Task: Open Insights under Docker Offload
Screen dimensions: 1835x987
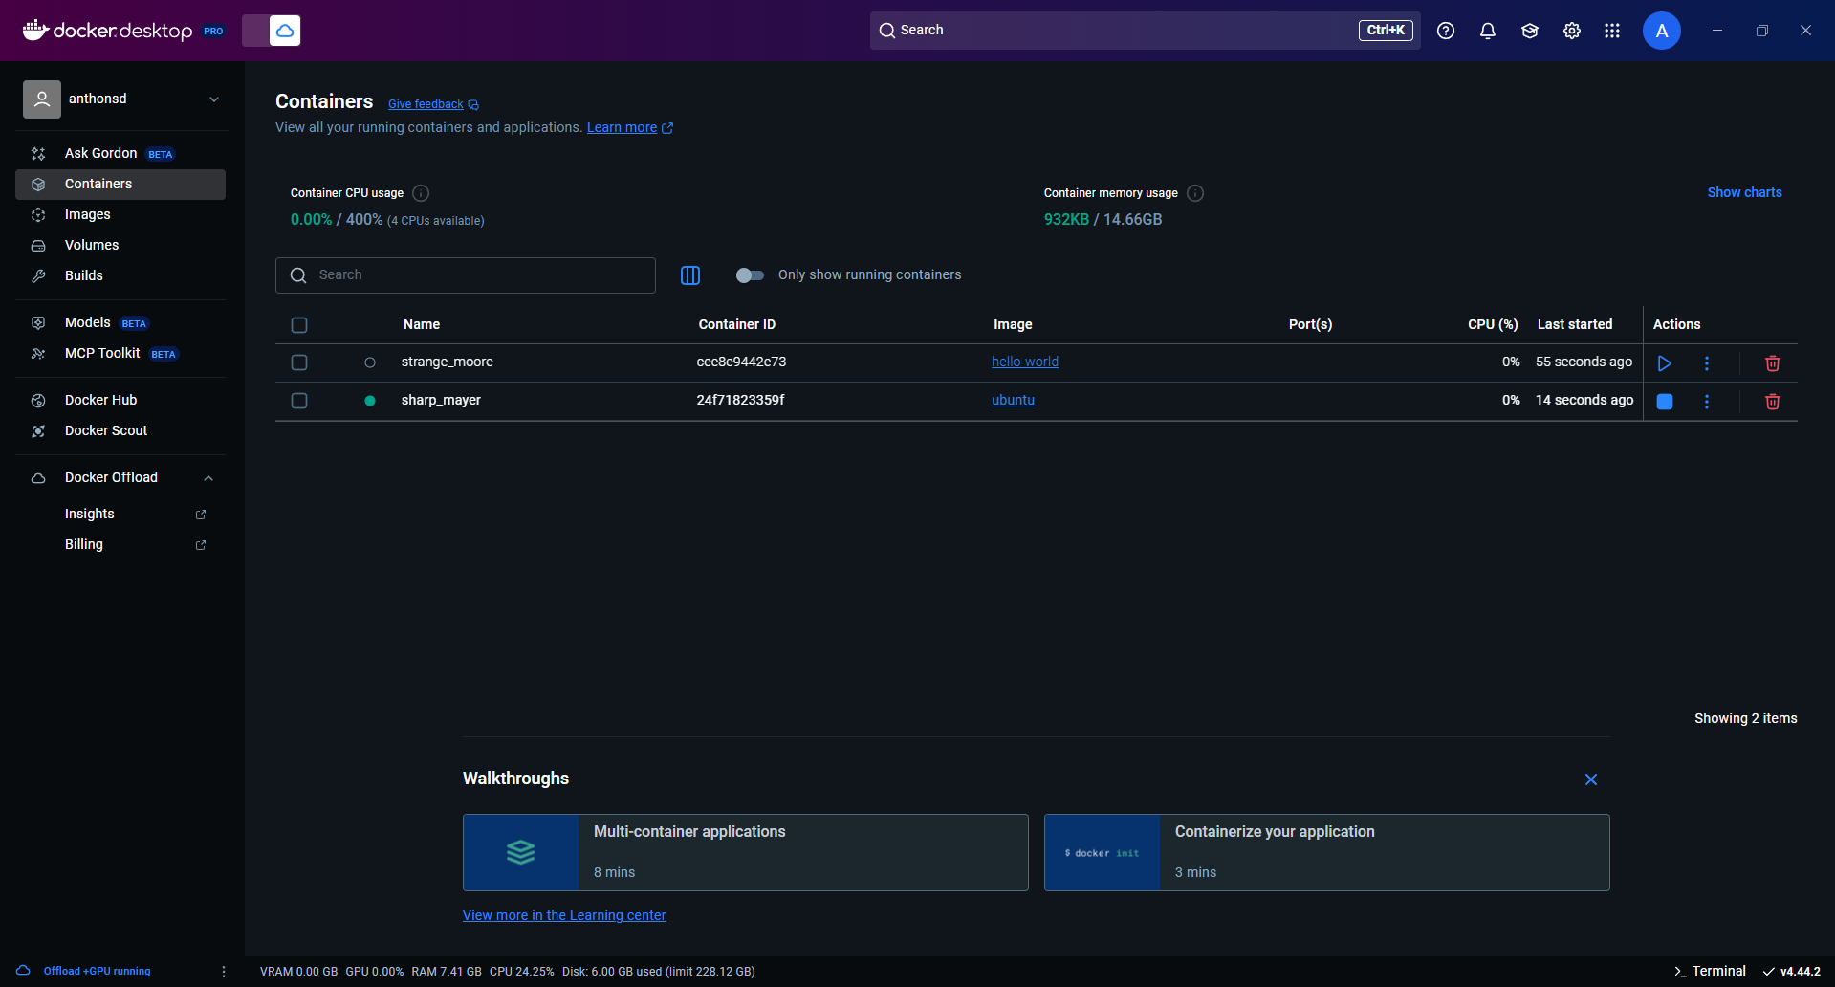Action: click(89, 514)
